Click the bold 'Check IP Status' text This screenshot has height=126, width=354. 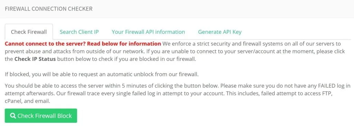point(35,60)
